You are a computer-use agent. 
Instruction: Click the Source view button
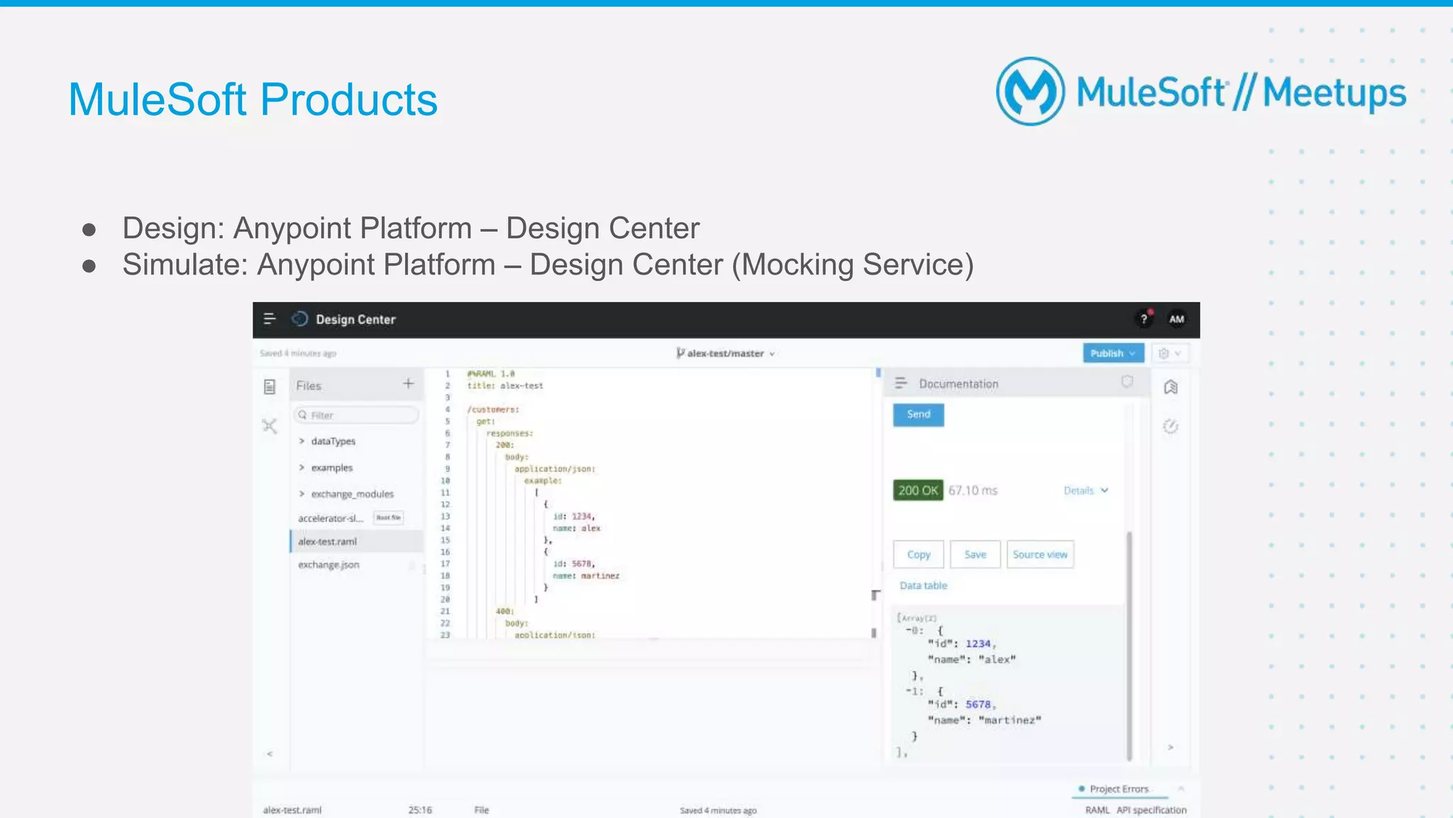click(x=1039, y=555)
